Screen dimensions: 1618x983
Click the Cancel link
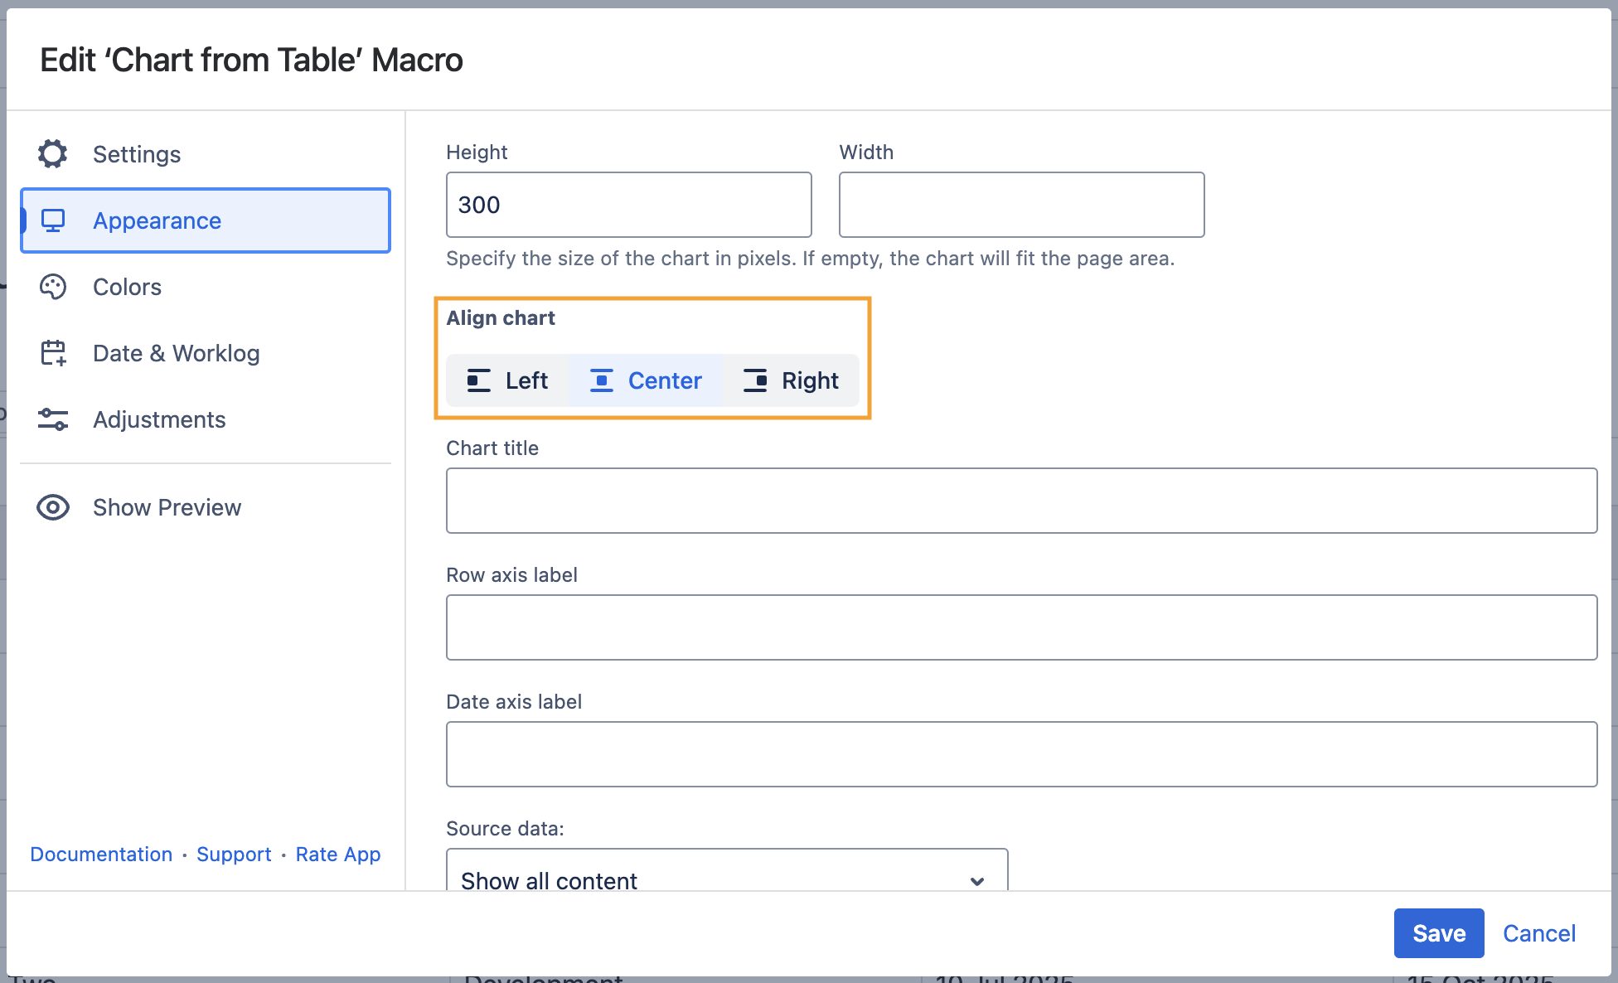(1538, 933)
